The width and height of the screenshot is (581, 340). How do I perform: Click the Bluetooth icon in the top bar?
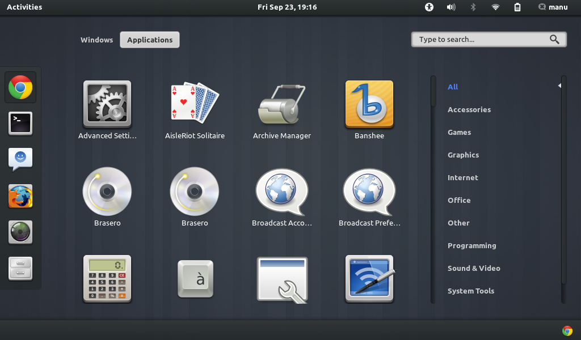click(x=473, y=7)
